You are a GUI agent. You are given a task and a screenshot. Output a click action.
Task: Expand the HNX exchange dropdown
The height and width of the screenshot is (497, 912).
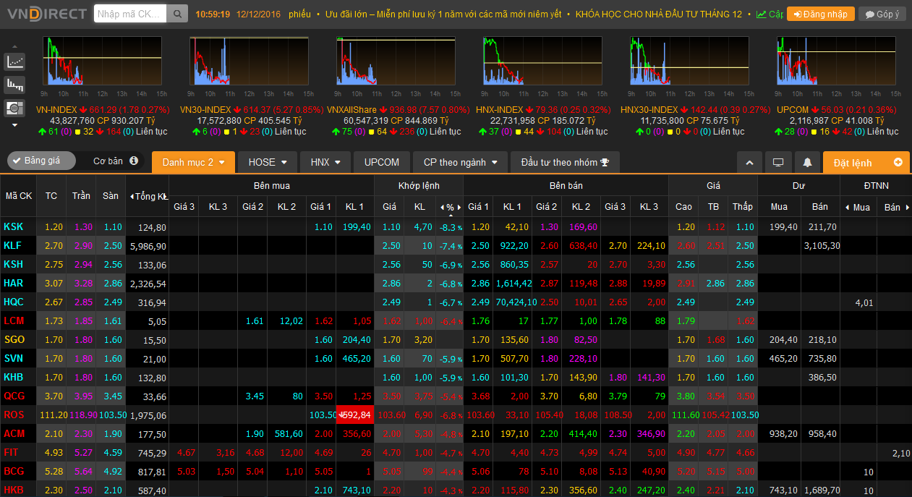pyautogui.click(x=325, y=163)
